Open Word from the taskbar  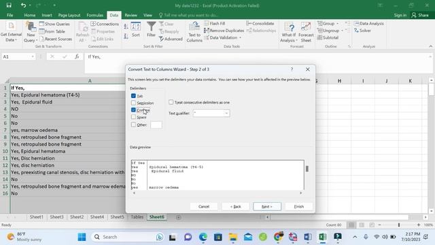pyautogui.click(x=308, y=237)
